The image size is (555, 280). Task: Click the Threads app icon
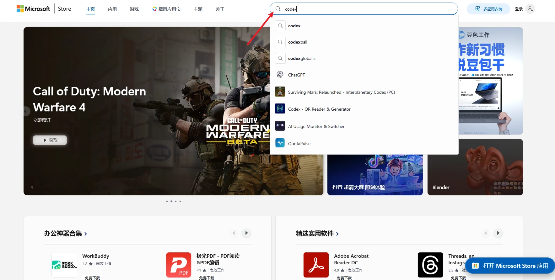click(430, 265)
